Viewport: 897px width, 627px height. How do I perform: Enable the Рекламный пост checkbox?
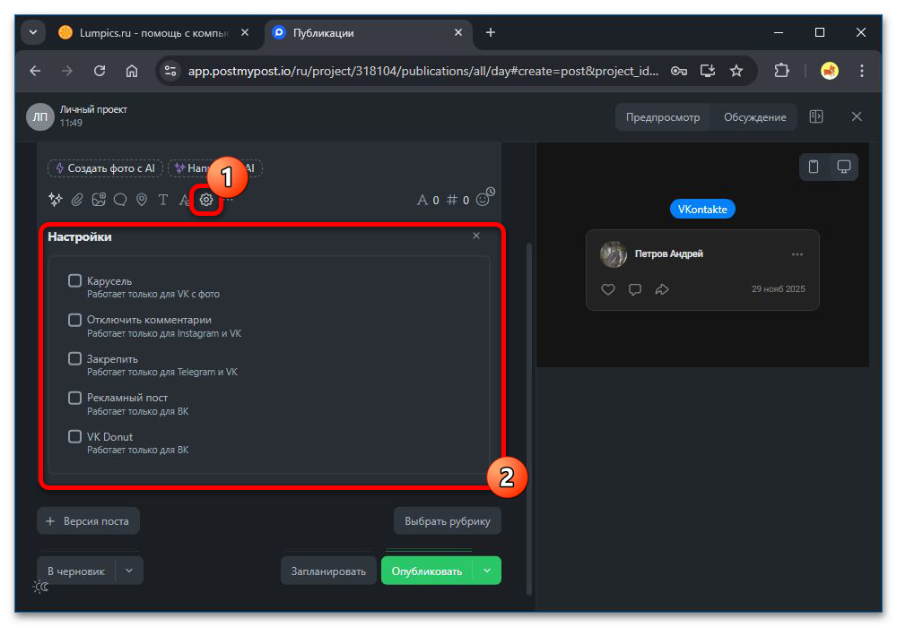click(75, 398)
